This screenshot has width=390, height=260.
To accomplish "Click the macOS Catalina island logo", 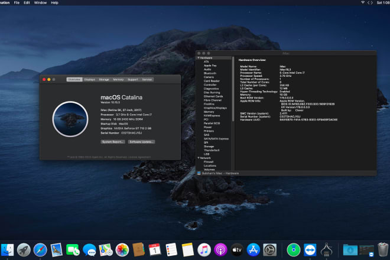I will pyautogui.click(x=70, y=119).
